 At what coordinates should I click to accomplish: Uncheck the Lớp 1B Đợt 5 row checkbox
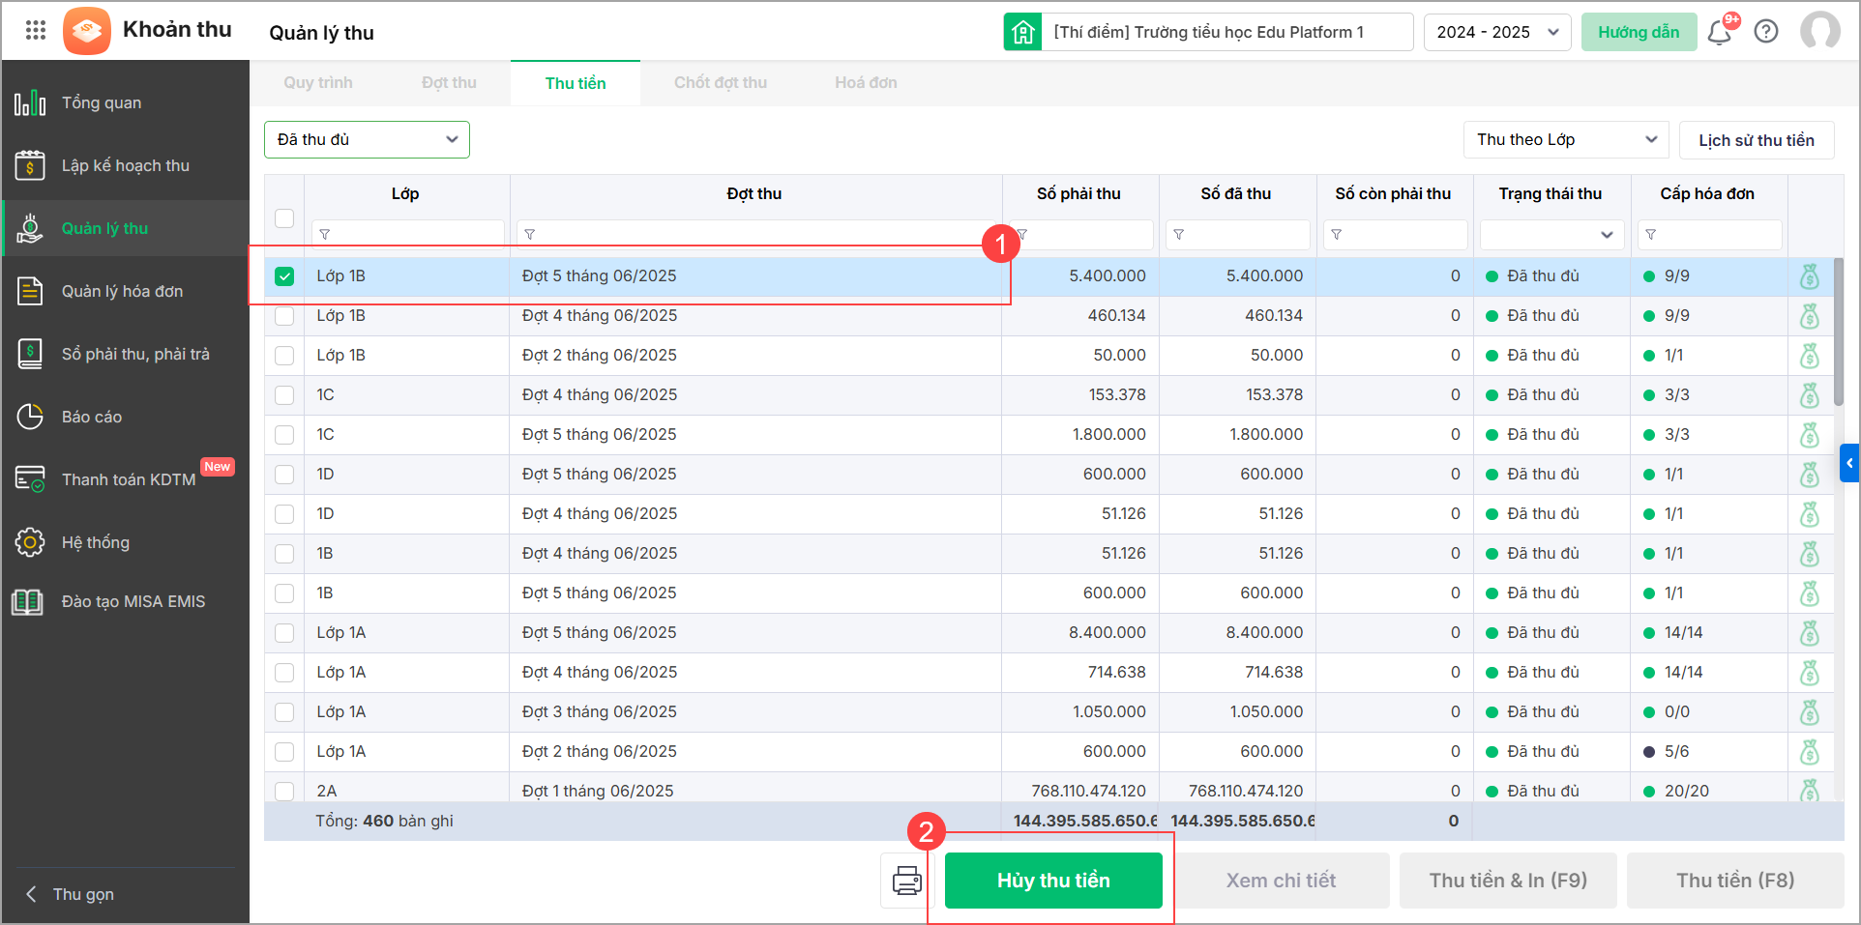pyautogui.click(x=284, y=276)
